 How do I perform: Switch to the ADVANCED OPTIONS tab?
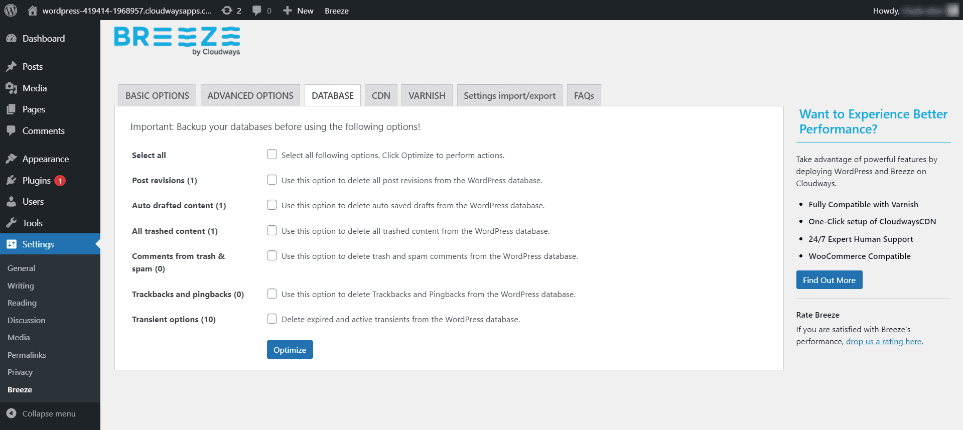point(250,96)
